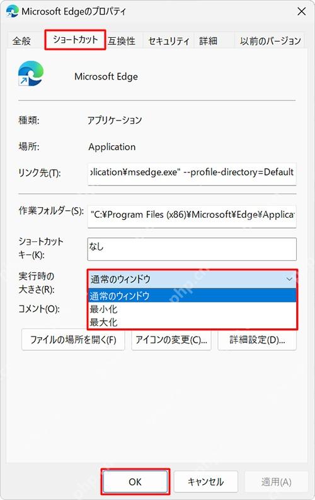The width and height of the screenshot is (315, 500).
Task: Confirm with the OK button
Action: 135,482
